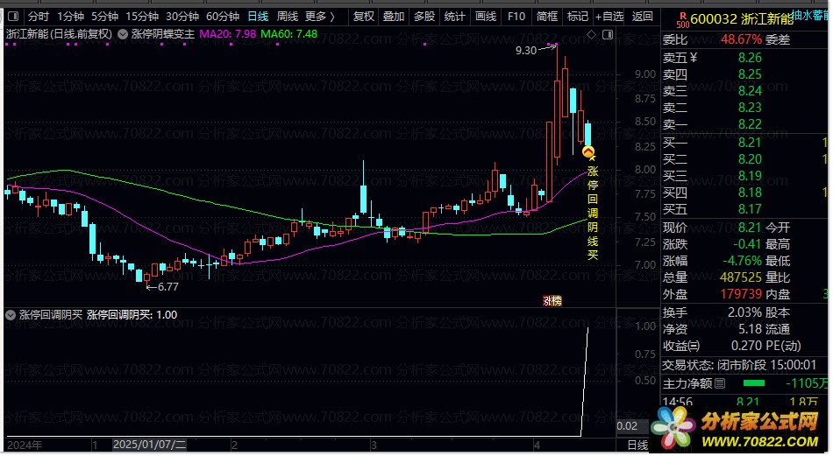Image resolution: width=833 pixels, height=456 pixels.
Task: Click the 600032 浙江新能 stock title
Action: coord(742,19)
